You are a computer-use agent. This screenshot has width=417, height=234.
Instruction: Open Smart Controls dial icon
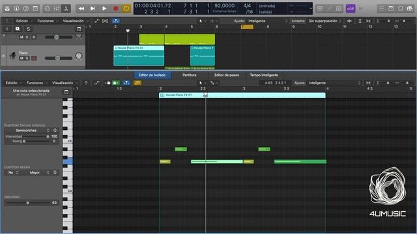coord(48,8)
